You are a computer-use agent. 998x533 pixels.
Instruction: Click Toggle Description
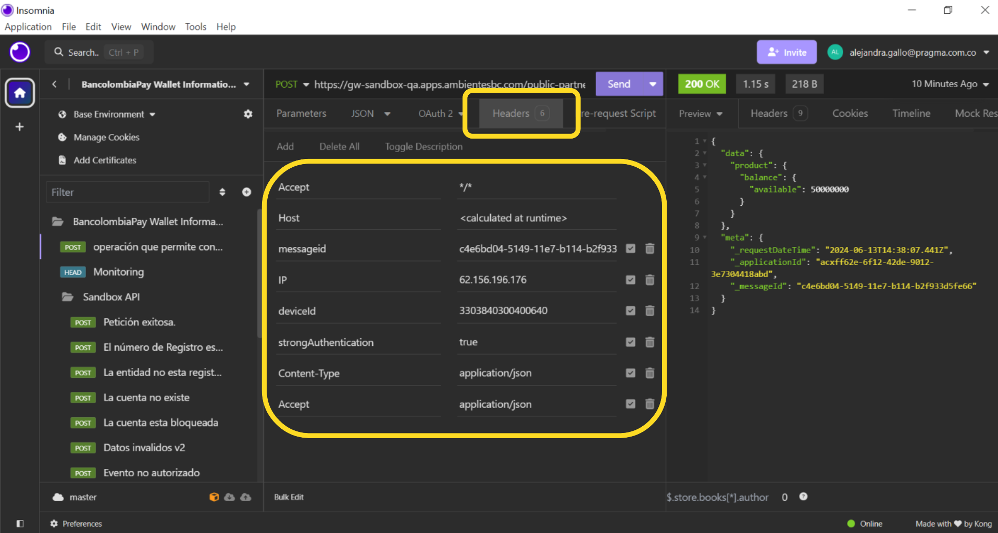tap(423, 147)
